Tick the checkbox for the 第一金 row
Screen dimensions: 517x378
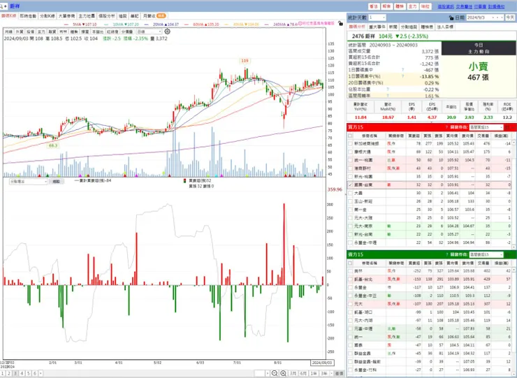(x=350, y=210)
